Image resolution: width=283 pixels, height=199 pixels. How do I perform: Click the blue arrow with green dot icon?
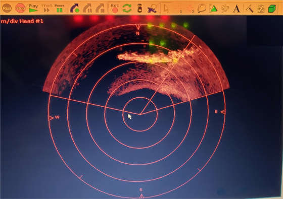click(75, 8)
